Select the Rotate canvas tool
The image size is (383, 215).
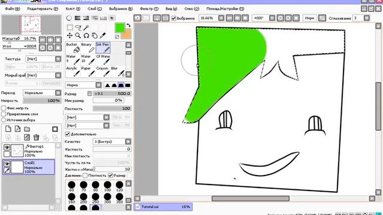[86, 36]
